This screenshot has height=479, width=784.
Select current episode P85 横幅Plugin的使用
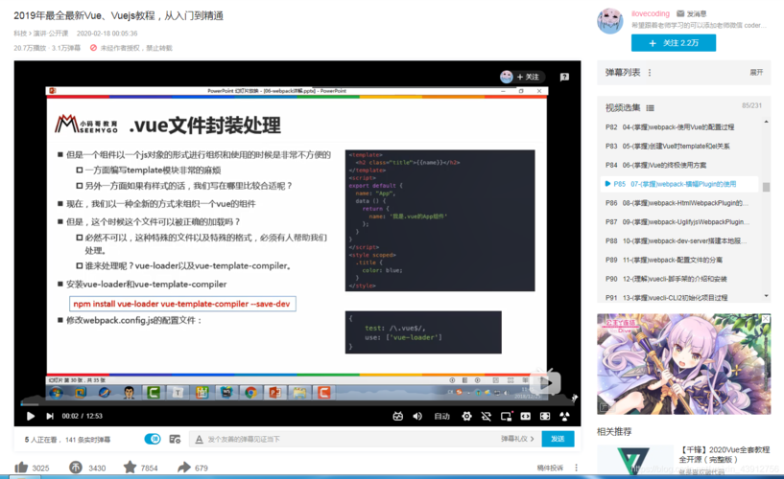(679, 184)
